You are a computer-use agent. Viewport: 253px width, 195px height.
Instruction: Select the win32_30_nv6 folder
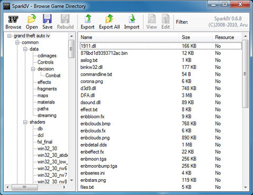coord(52,169)
